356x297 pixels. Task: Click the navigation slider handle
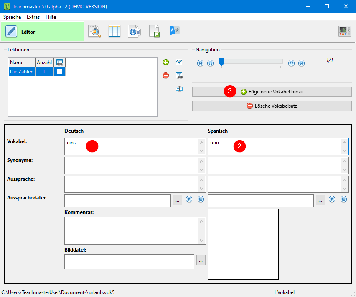click(221, 62)
